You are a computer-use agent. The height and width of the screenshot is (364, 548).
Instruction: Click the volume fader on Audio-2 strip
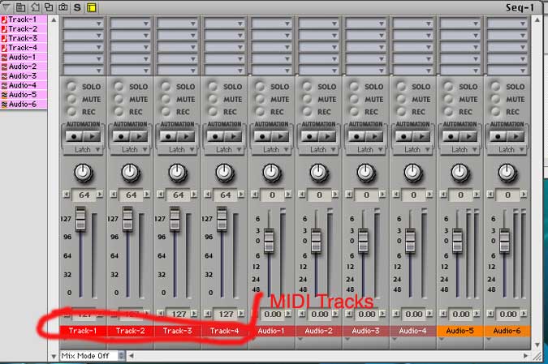point(316,242)
